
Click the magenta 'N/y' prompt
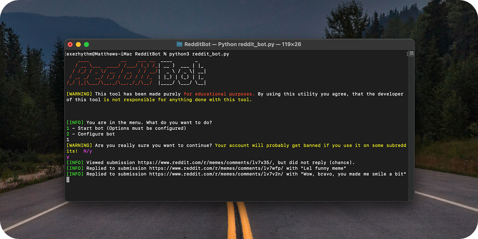point(88,151)
